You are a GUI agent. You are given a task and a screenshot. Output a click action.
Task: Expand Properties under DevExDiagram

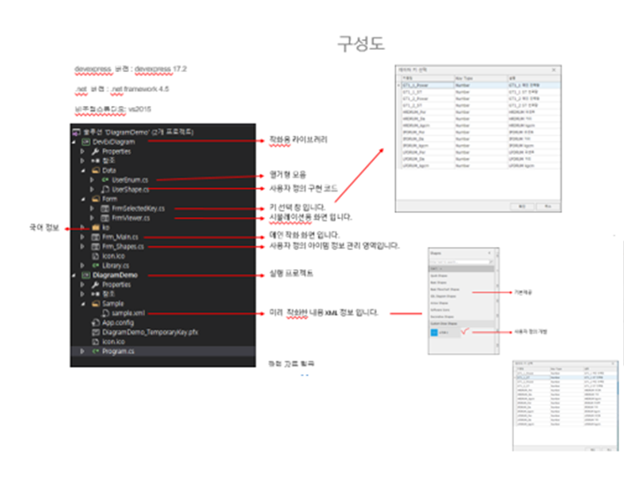pyautogui.click(x=82, y=151)
